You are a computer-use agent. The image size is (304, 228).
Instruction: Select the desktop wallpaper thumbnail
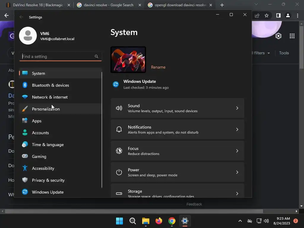128,60
